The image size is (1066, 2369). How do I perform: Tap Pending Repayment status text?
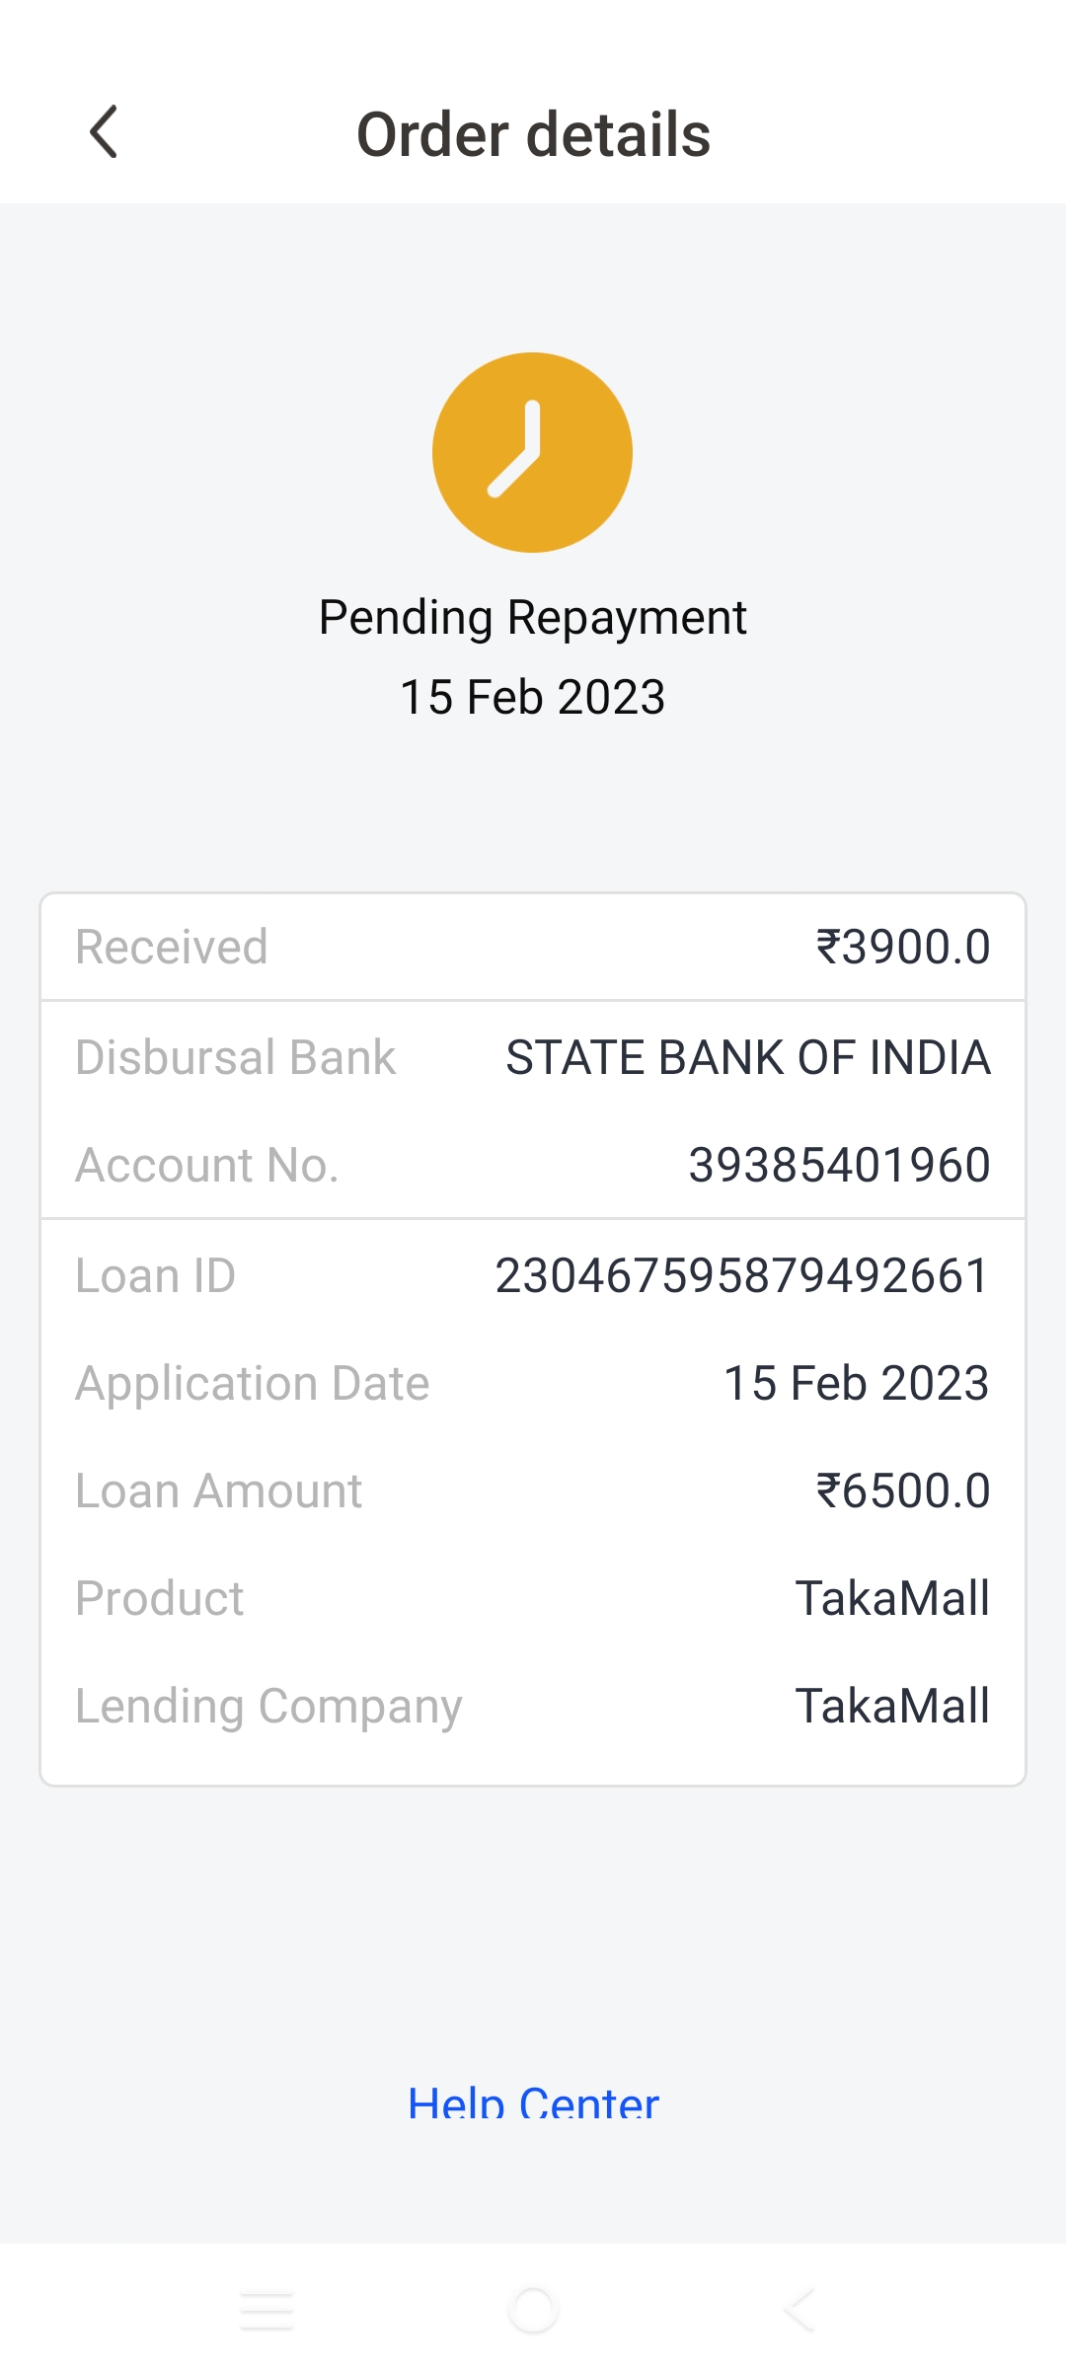533,618
